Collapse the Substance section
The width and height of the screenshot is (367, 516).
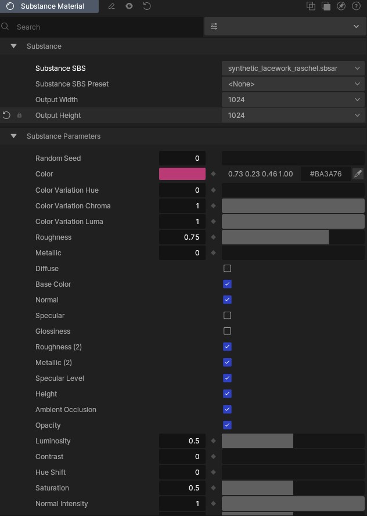pos(13,46)
